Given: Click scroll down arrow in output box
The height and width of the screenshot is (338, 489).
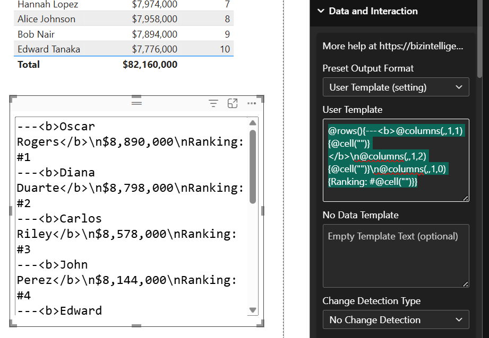Looking at the screenshot, I should [253, 310].
